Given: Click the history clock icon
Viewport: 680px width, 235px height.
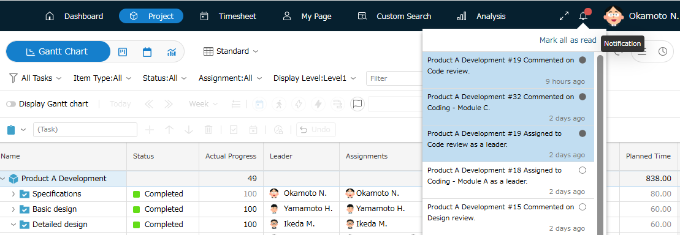Looking at the screenshot, I should pyautogui.click(x=663, y=51).
